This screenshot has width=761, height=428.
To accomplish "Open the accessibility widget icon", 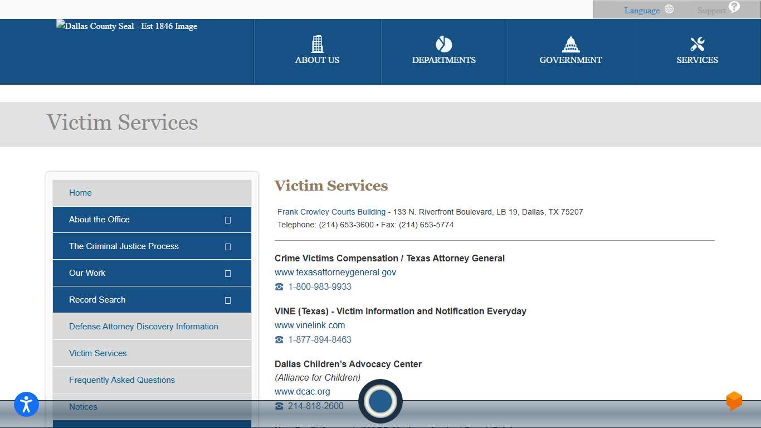I will click(x=26, y=405).
